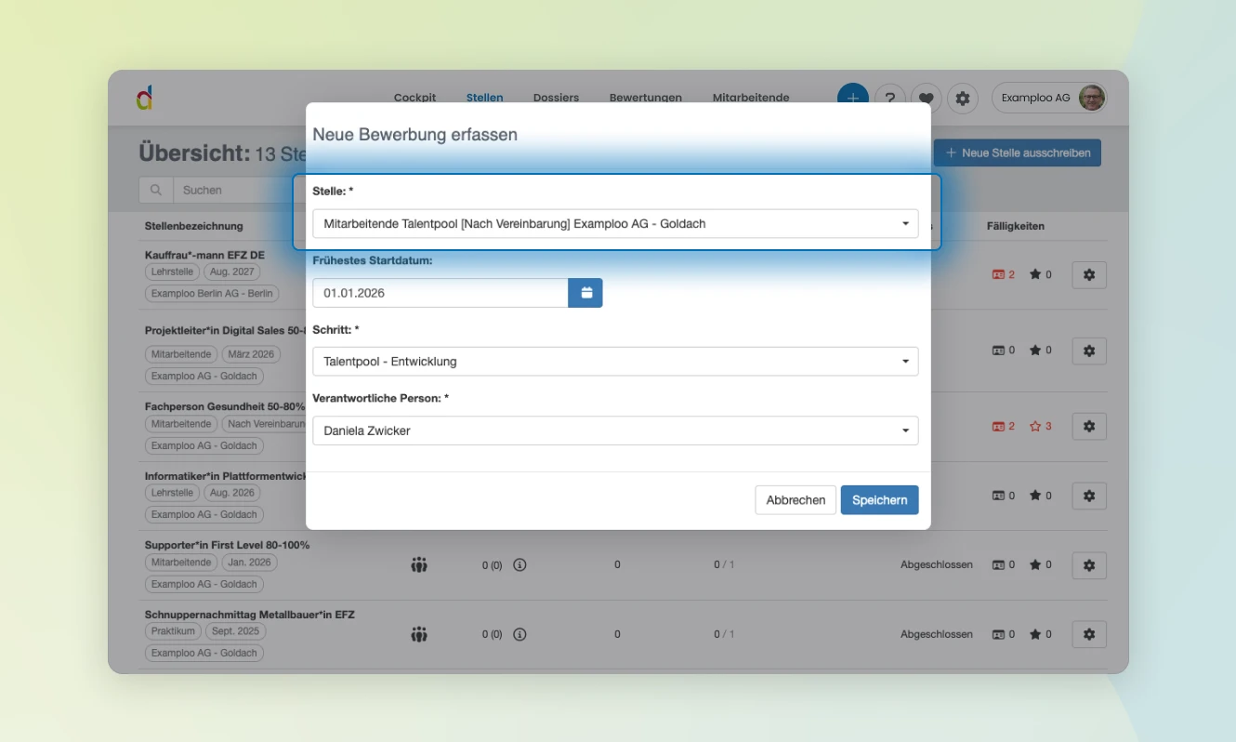Open the Bewertungen tab
The height and width of the screenshot is (742, 1236).
(x=646, y=98)
